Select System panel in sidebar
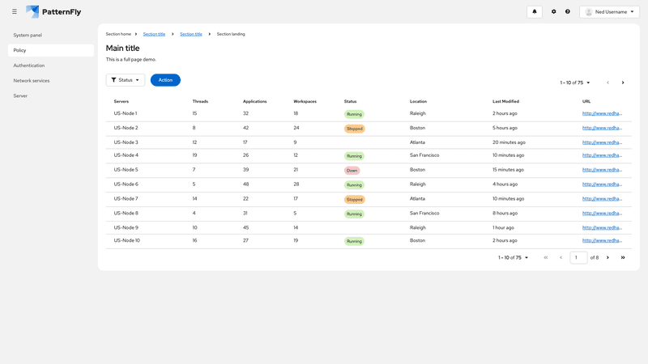648x364 pixels. (x=28, y=36)
